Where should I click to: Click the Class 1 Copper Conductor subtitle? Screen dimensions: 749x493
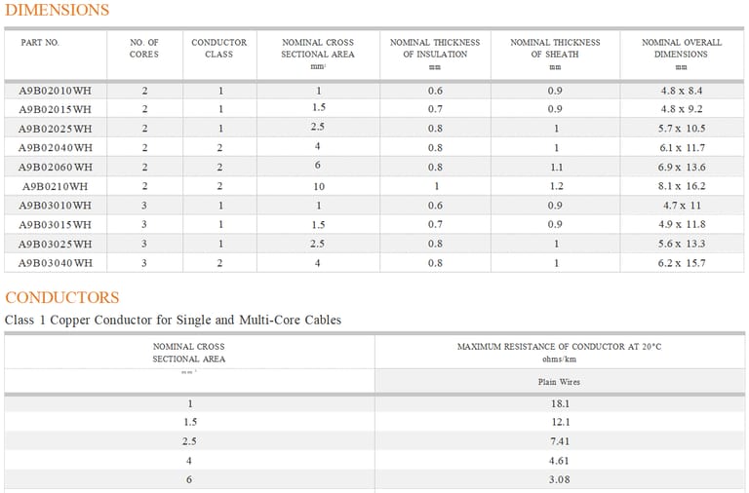point(173,320)
